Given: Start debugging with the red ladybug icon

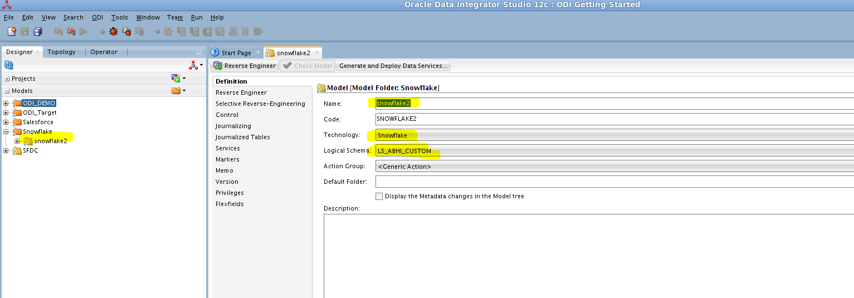Looking at the screenshot, I should pos(114,32).
